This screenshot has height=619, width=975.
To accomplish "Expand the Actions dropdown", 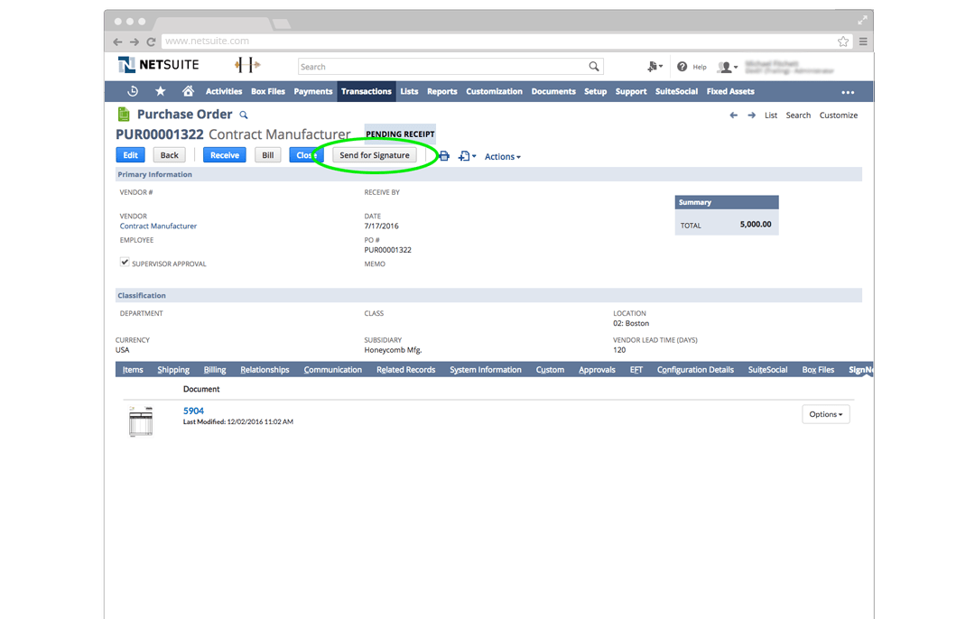I will click(503, 157).
